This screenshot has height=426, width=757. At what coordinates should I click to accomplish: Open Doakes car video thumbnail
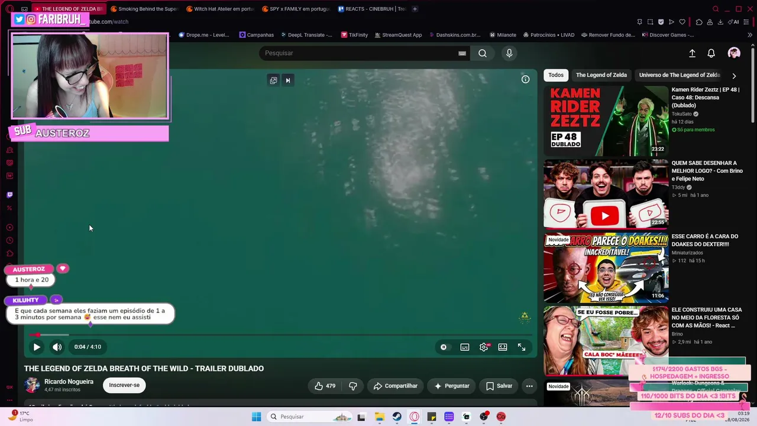pyautogui.click(x=606, y=267)
